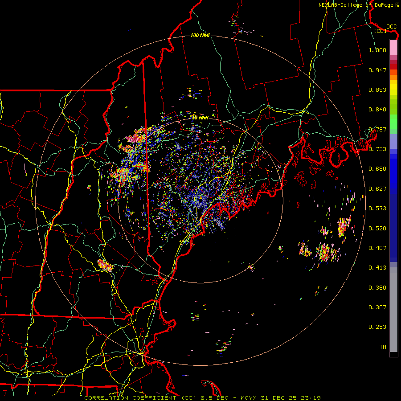Image resolution: width=401 pixels, height=401 pixels.
Task: Click the KGYX radar site identifier
Action: tap(249, 398)
